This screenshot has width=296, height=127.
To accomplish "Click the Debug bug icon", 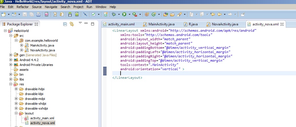I will pyautogui.click(x=114, y=14).
